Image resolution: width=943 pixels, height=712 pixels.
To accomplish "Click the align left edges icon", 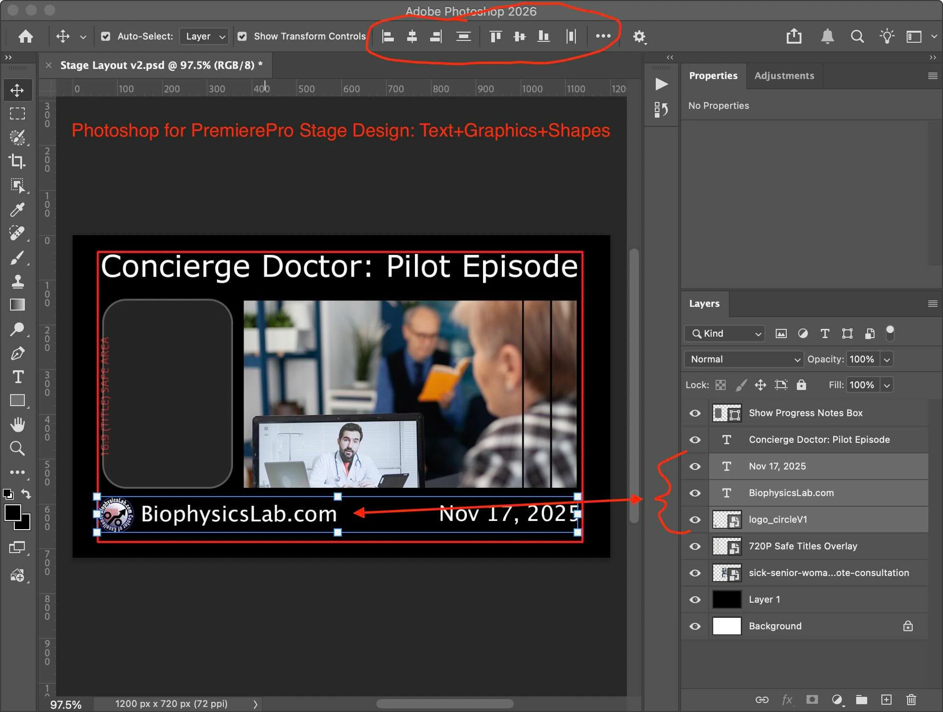I will coord(388,36).
